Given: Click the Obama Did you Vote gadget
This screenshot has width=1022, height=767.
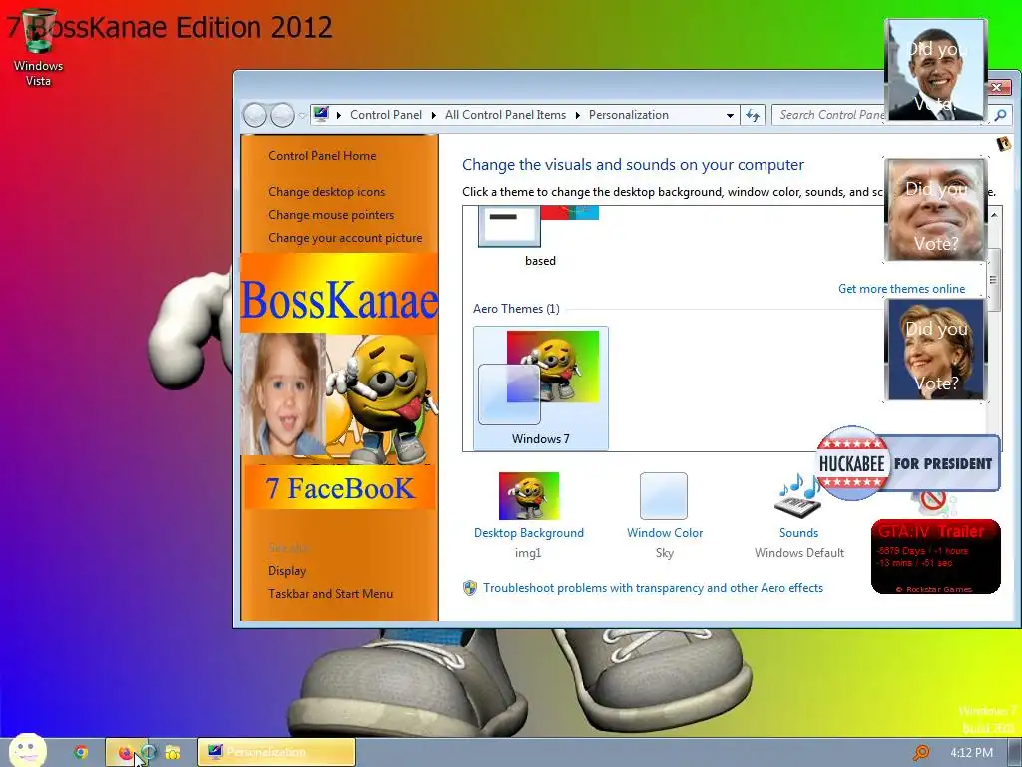Looking at the screenshot, I should [x=936, y=70].
